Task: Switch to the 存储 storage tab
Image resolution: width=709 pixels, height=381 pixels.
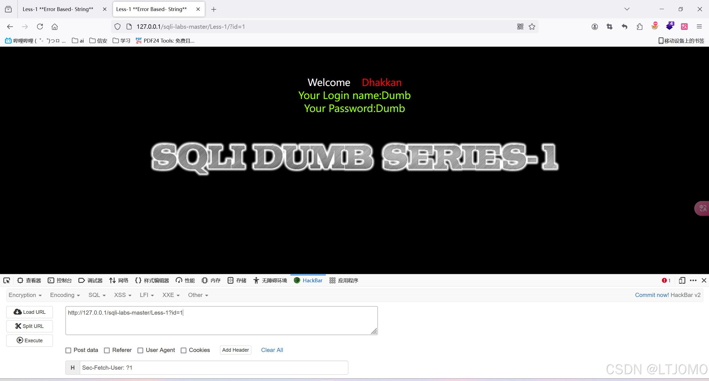Action: click(x=237, y=280)
